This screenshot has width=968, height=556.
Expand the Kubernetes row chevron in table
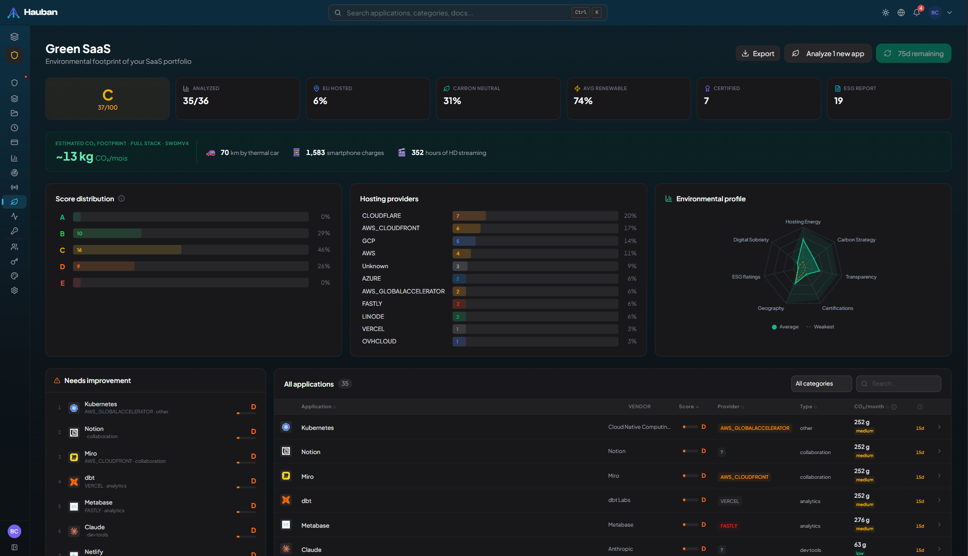click(x=939, y=427)
